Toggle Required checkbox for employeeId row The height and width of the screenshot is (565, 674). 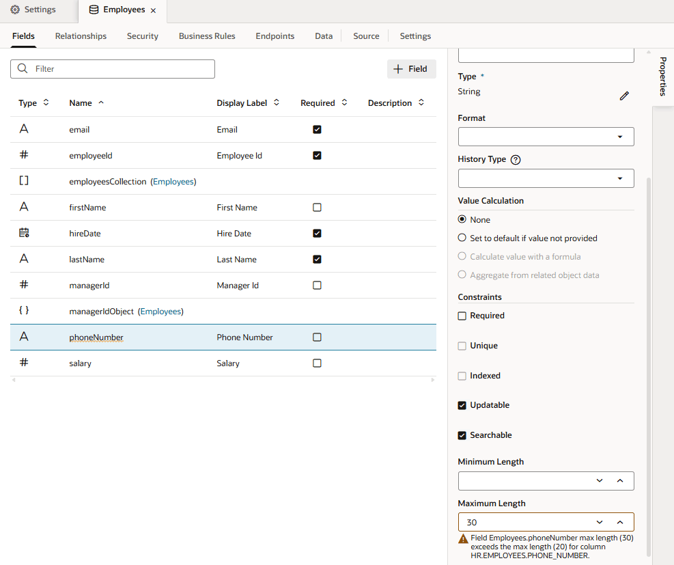coord(317,155)
